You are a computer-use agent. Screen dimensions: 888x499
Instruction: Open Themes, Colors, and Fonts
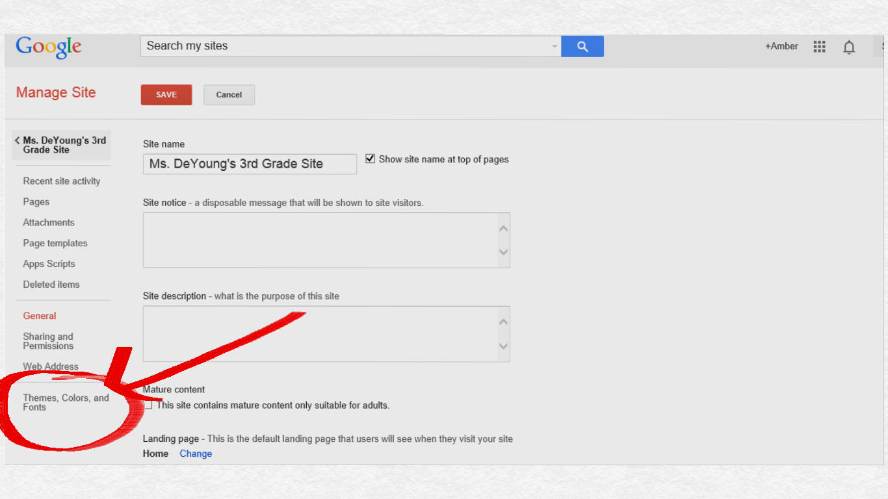point(66,402)
